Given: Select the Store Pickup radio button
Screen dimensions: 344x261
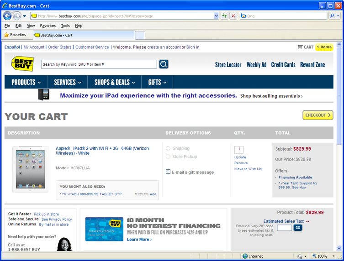Looking at the screenshot, I should (x=168, y=157).
